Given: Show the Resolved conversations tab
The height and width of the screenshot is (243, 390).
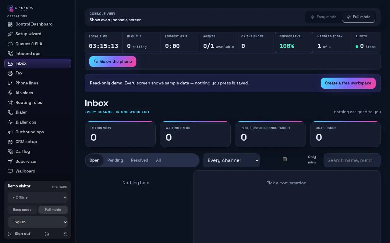Looking at the screenshot, I should [x=140, y=160].
